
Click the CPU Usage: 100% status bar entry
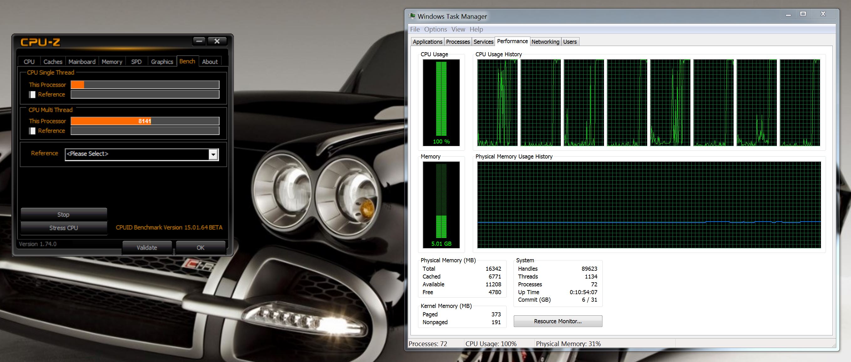point(491,344)
